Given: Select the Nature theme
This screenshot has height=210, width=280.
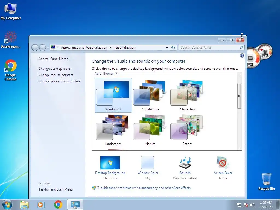Looking at the screenshot, I should [150, 130].
